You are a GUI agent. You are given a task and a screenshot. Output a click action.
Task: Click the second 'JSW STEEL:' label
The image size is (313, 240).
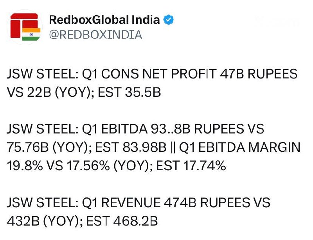(x=43, y=129)
